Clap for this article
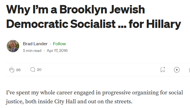190x108 pixels. point(12,70)
